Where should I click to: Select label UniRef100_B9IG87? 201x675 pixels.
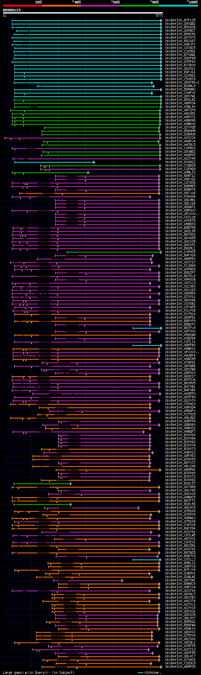pos(180,41)
